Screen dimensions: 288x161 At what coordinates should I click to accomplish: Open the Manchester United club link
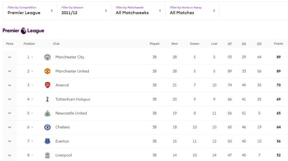(72, 71)
